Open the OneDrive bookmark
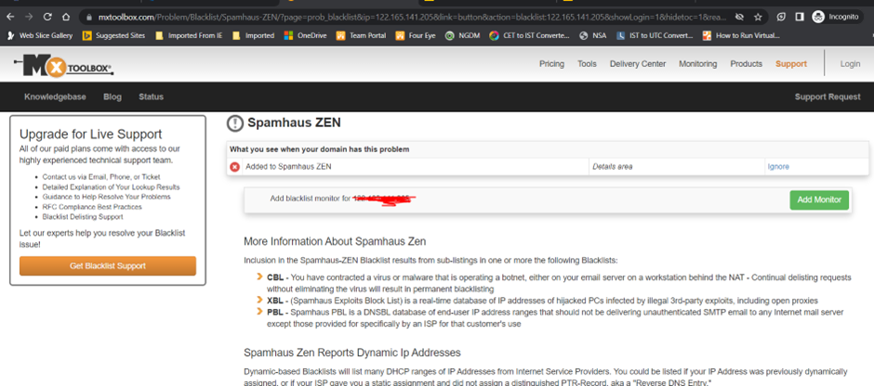 point(306,35)
